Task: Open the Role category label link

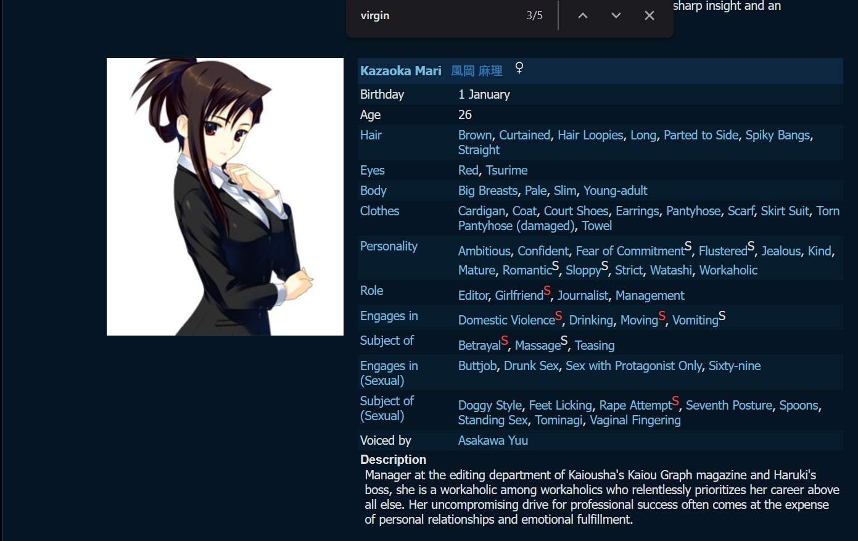Action: click(371, 291)
